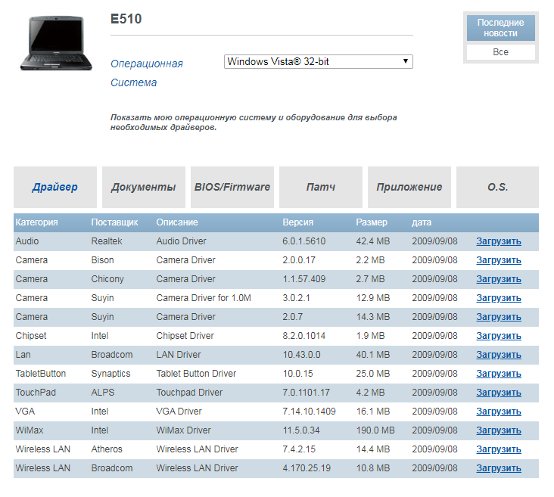Switch to the Патч tab
Viewport: 554px width, 497px height.
(320, 187)
